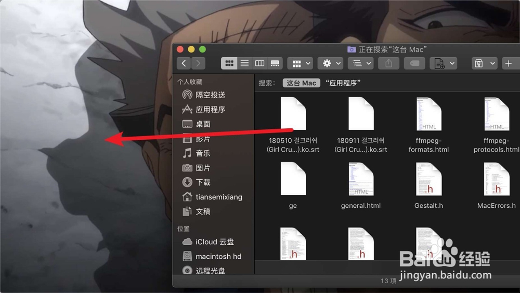Select the 180911 ko.srt file icon

[361, 113]
